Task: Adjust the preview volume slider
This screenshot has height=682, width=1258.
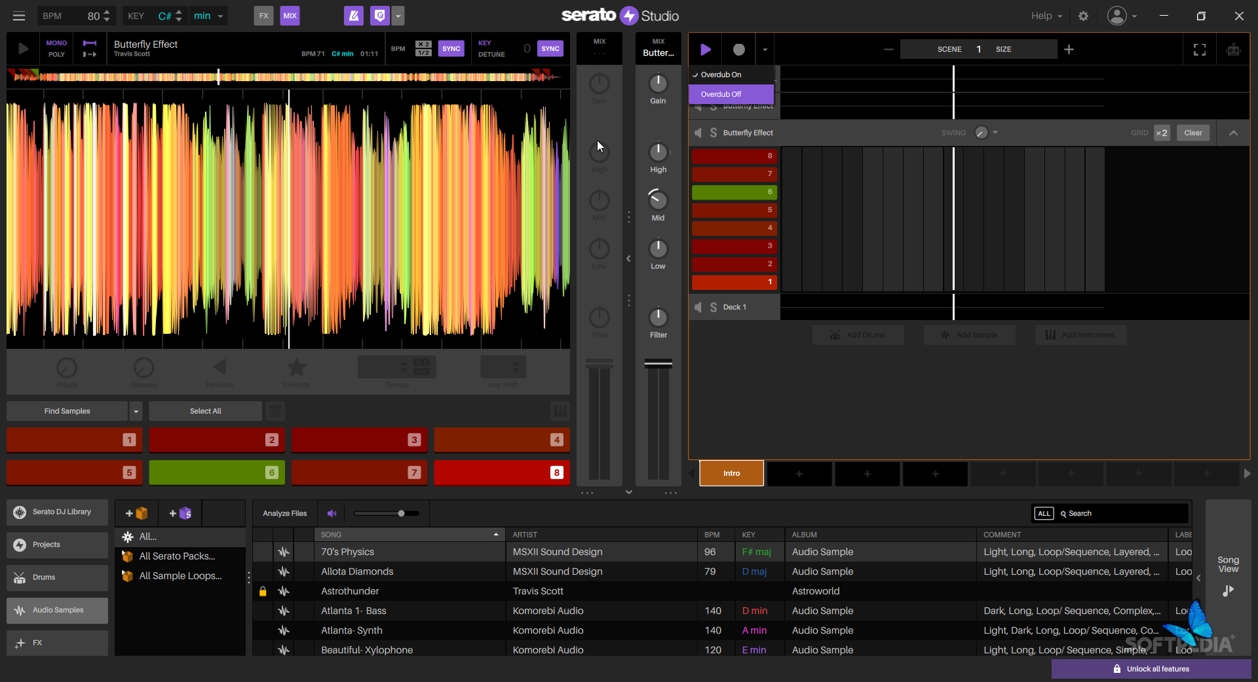Action: (x=401, y=513)
